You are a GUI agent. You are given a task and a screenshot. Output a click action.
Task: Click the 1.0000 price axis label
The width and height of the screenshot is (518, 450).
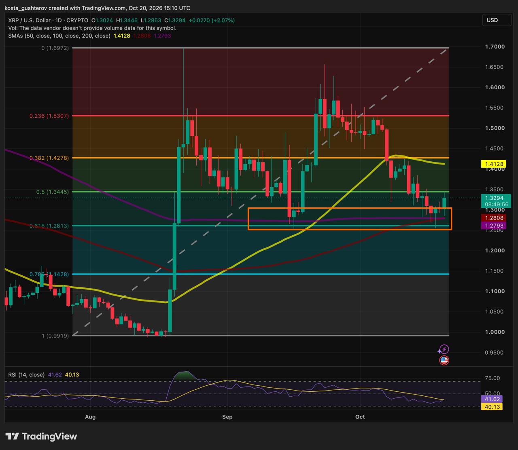tap(495, 332)
